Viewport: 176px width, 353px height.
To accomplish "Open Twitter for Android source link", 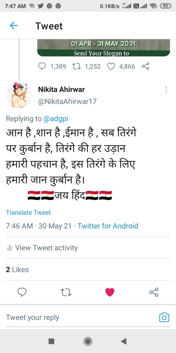I will click(108, 225).
